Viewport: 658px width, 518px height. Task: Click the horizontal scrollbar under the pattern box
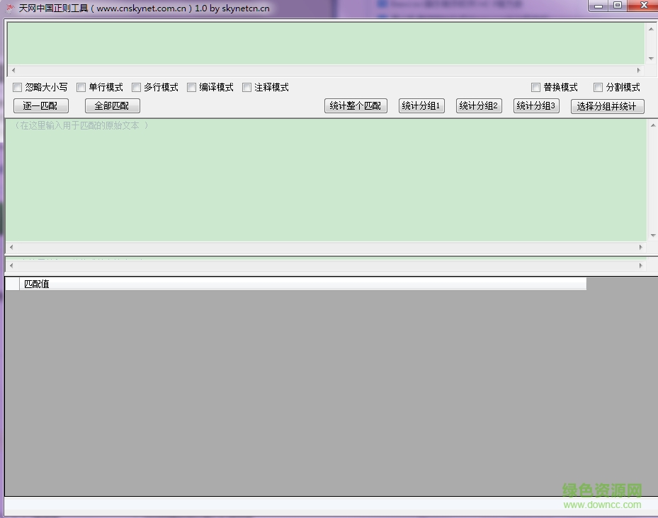[326, 71]
